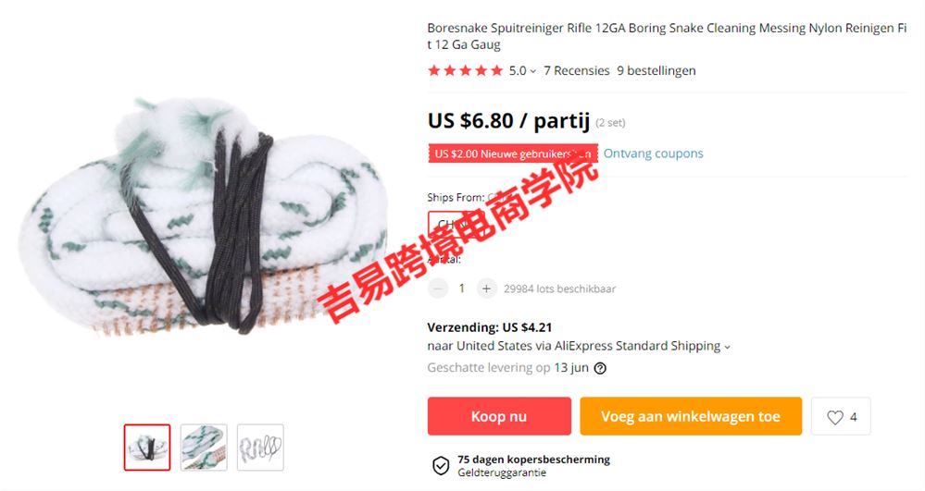Click the Koop nu button
The image size is (925, 491).
tap(499, 416)
